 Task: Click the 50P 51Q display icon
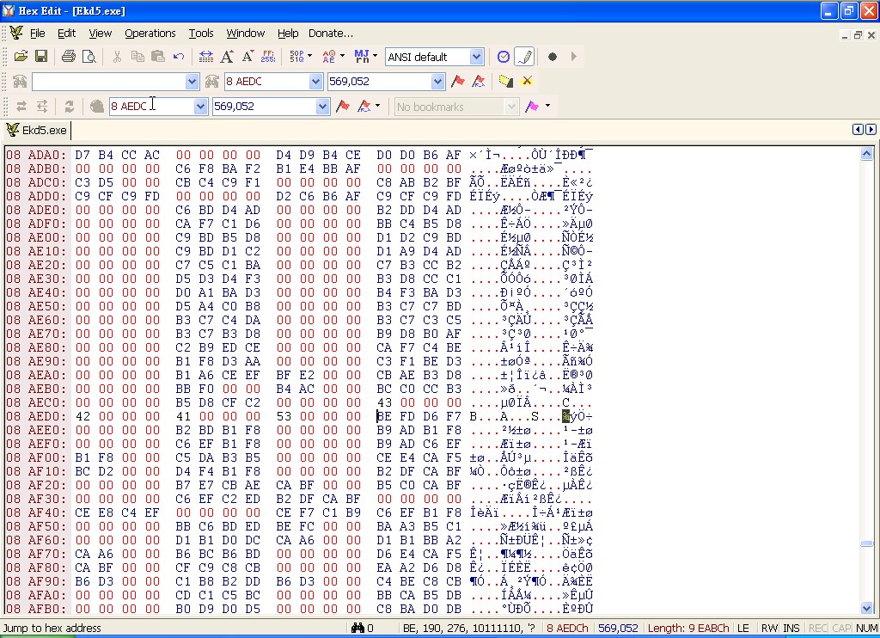click(296, 56)
